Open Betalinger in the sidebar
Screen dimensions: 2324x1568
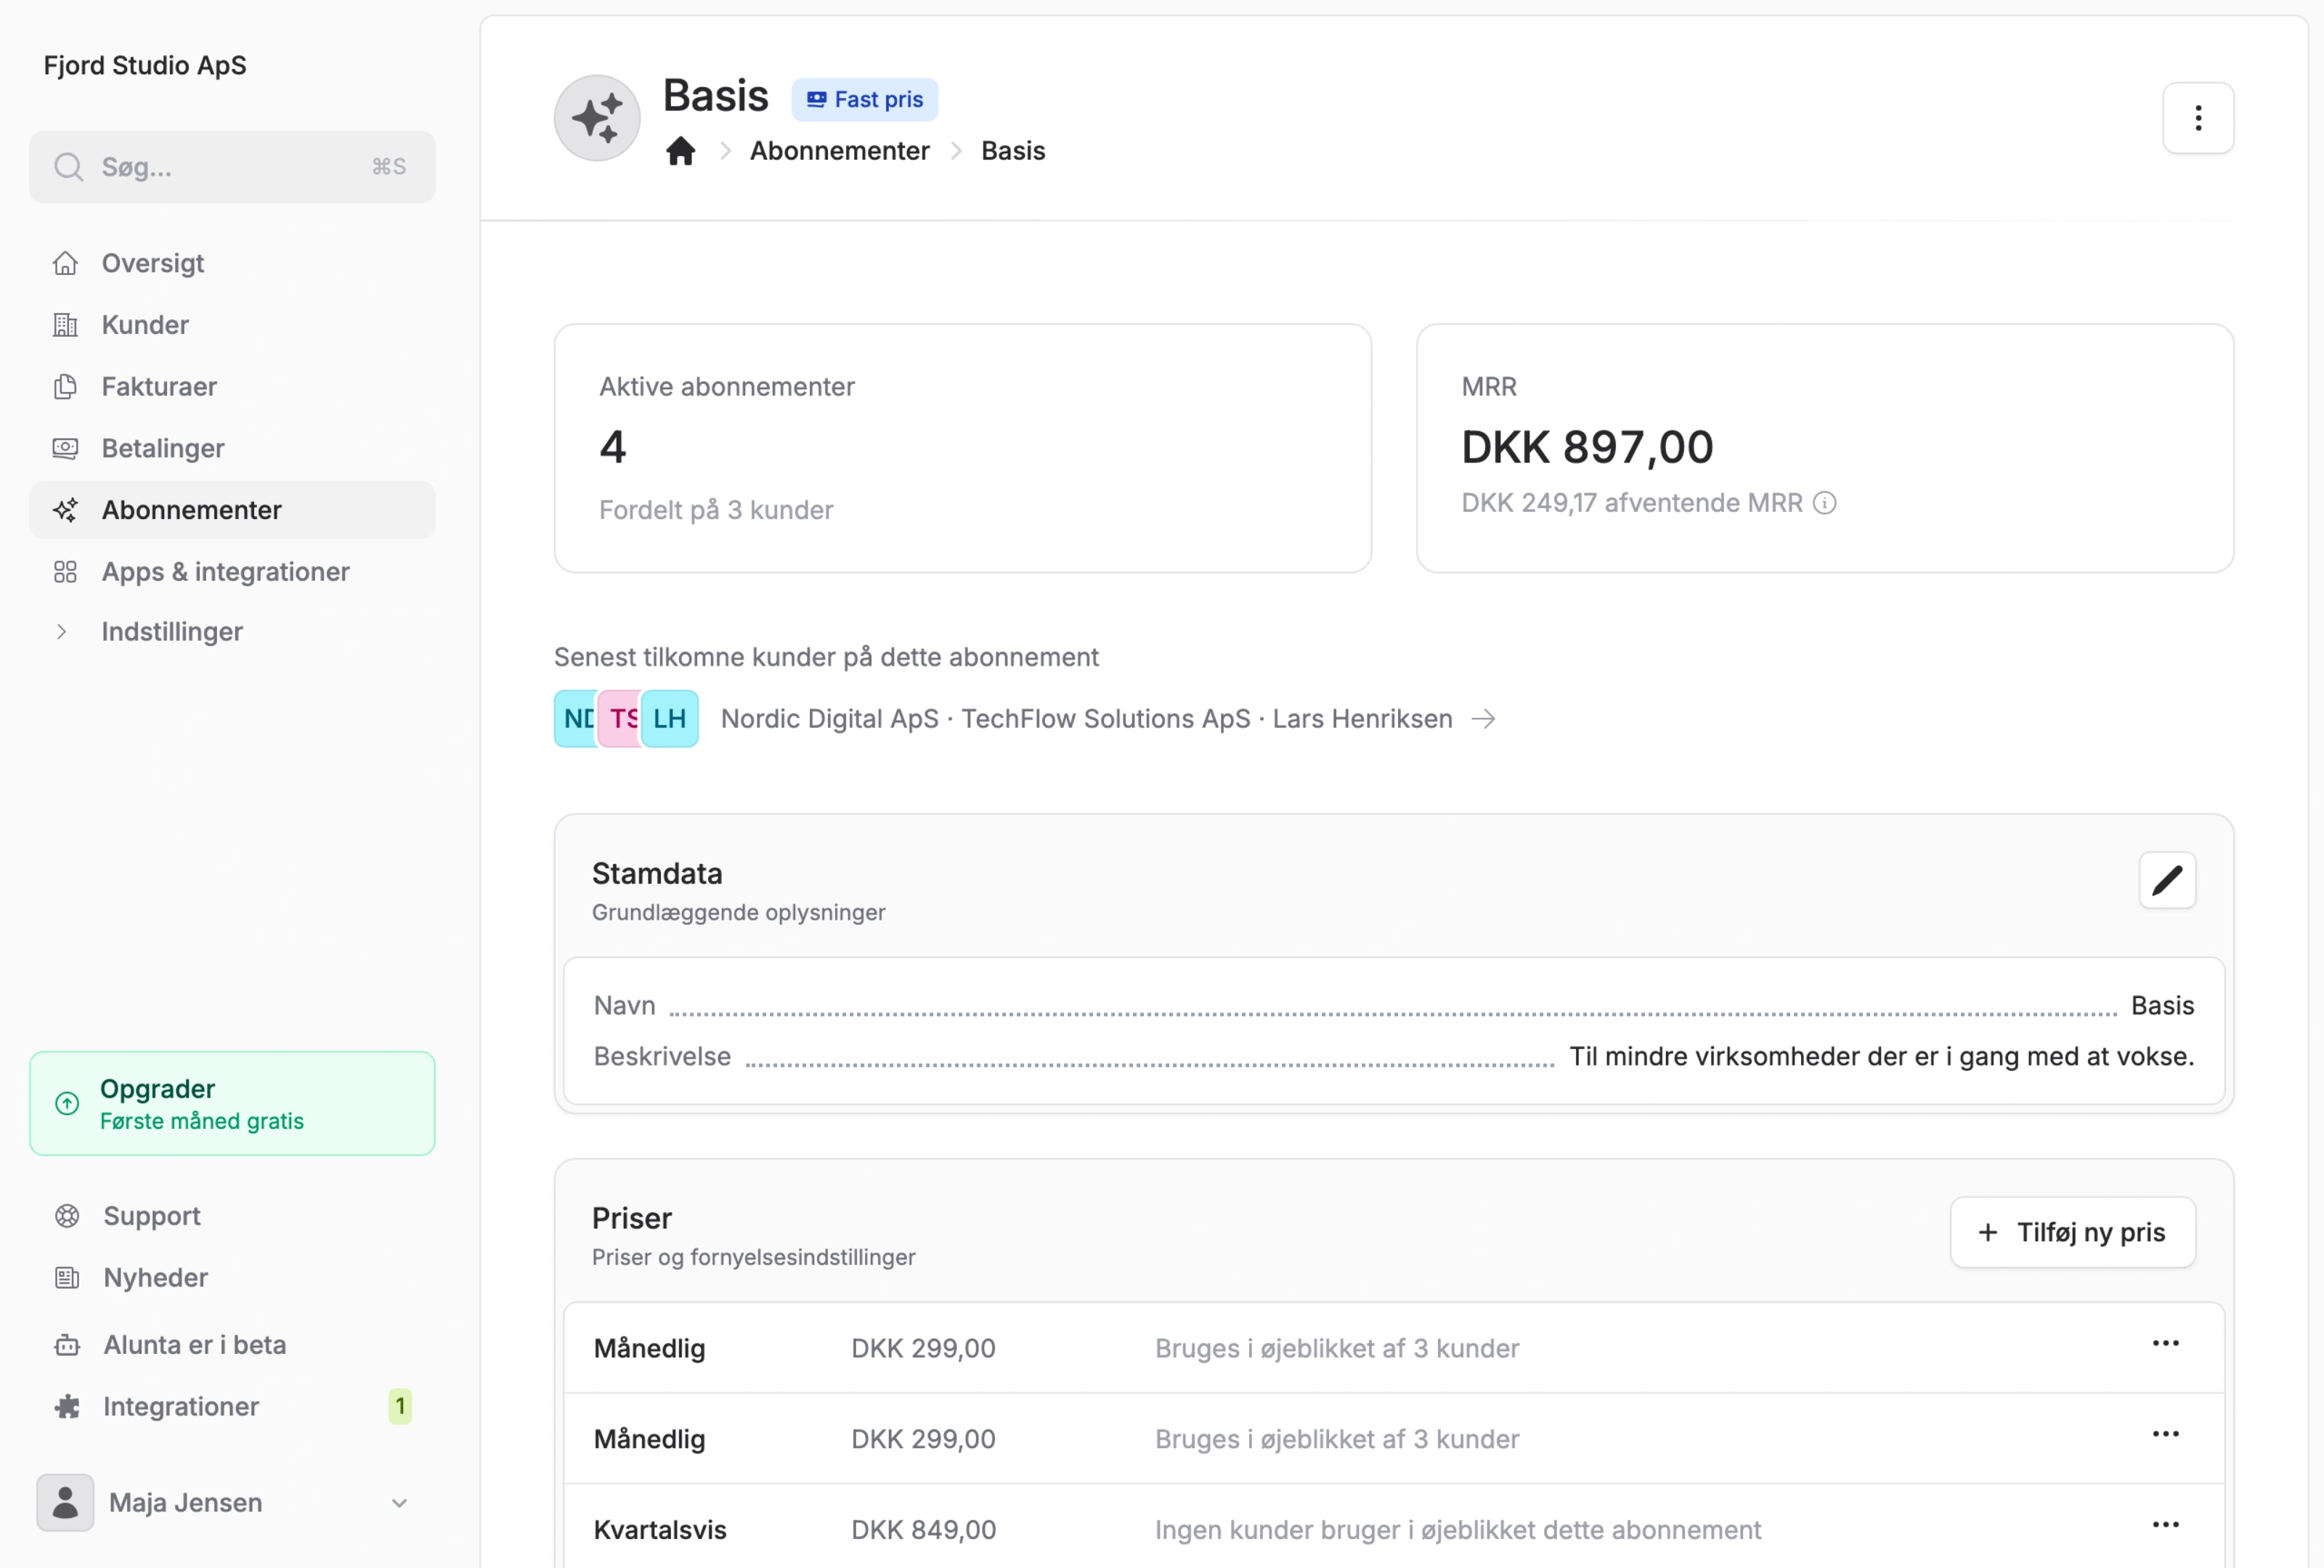pyautogui.click(x=232, y=449)
